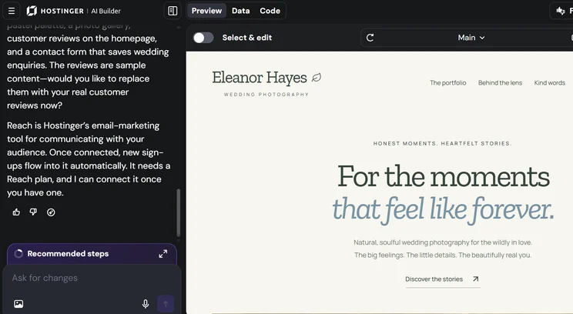Toggle the chat side panel icon
The width and height of the screenshot is (573, 314).
(173, 11)
